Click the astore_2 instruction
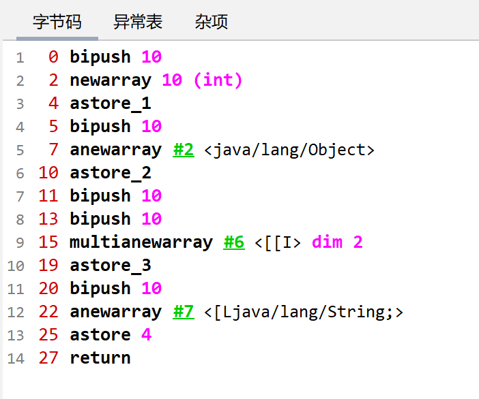Image resolution: width=479 pixels, height=399 pixels. 110,173
